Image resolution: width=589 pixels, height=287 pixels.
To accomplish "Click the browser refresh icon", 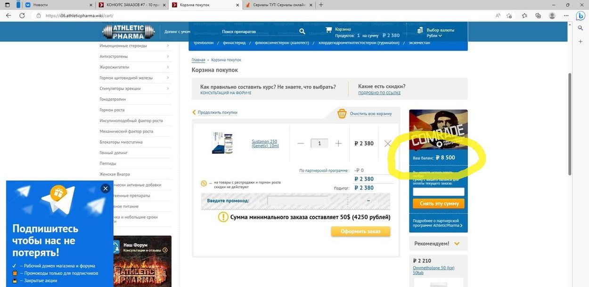I will point(22,16).
